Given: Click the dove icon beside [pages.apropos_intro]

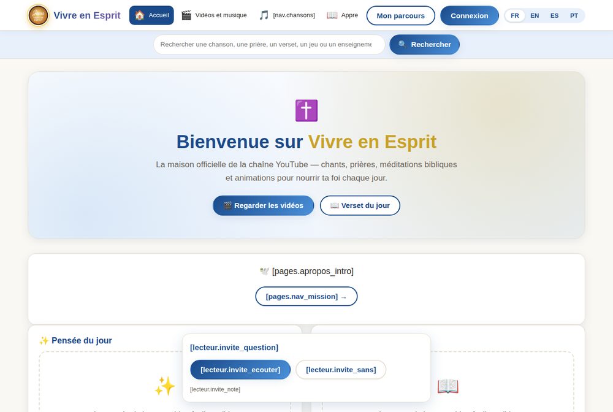Looking at the screenshot, I should [265, 271].
